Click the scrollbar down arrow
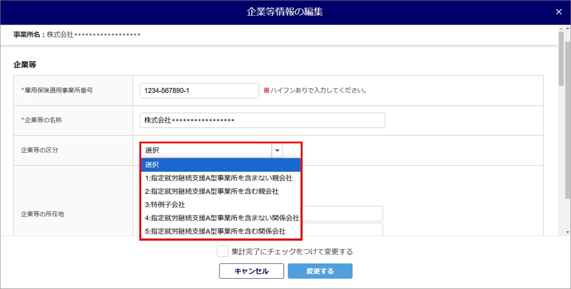Image resolution: width=571 pixels, height=289 pixels. [561, 232]
